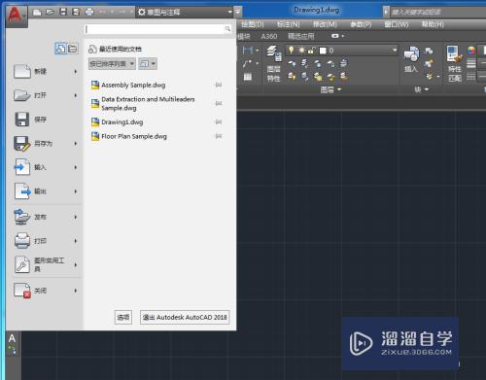Switch to the 精选应用 ribbon tab
486x380 pixels.
301,36
